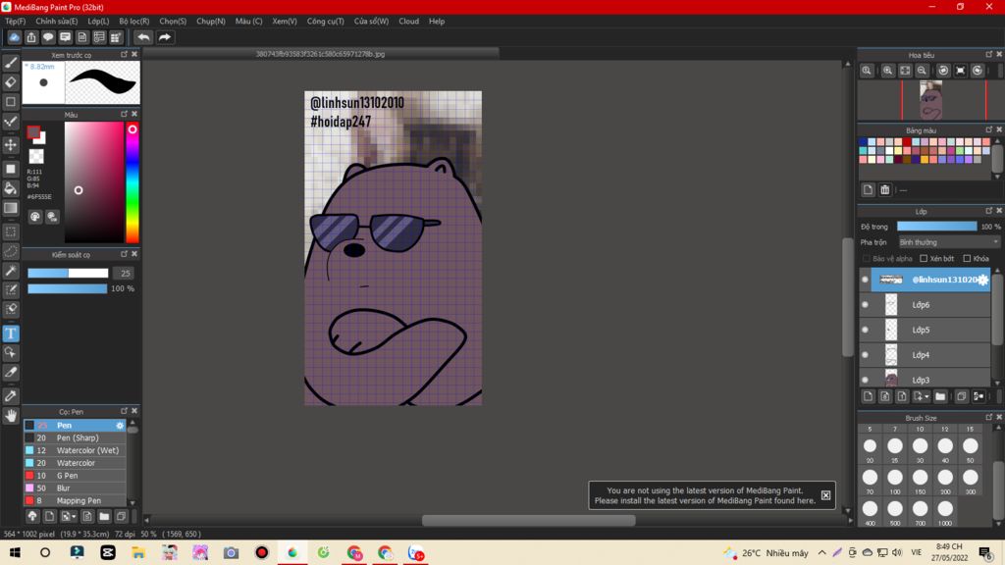Click the Undo arrow in top toolbar
This screenshot has width=1005, height=565.
(144, 37)
